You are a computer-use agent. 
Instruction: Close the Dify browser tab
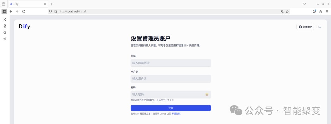(x=45, y=4)
